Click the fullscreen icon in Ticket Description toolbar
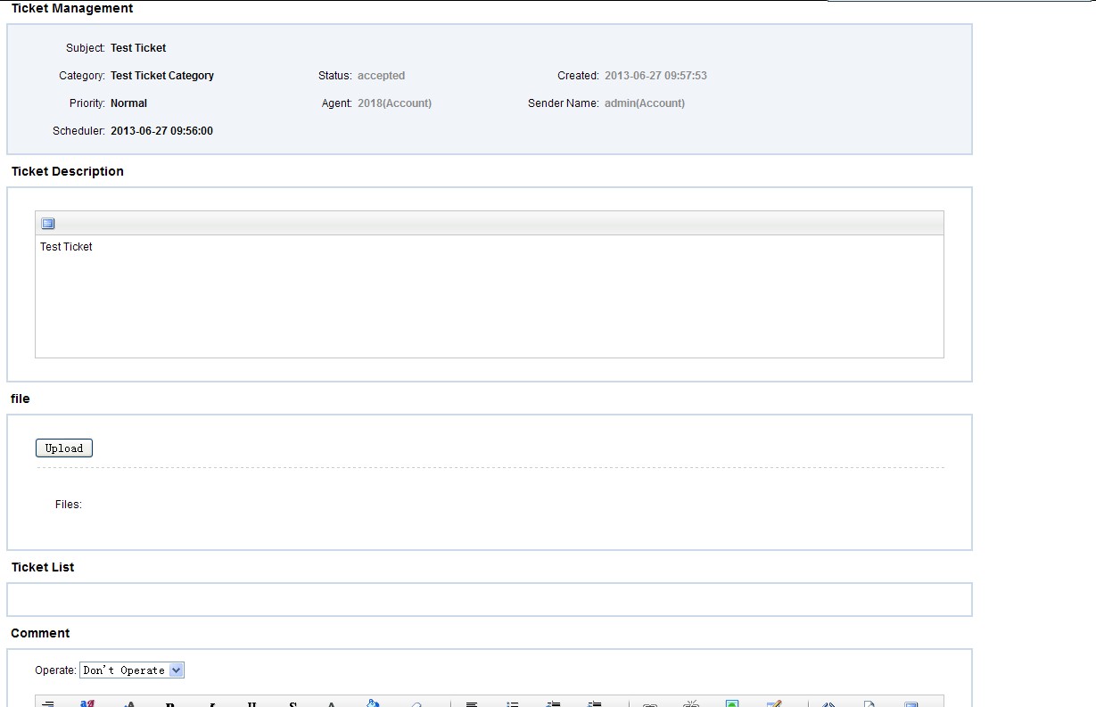Image resolution: width=1096 pixels, height=707 pixels. tap(48, 224)
